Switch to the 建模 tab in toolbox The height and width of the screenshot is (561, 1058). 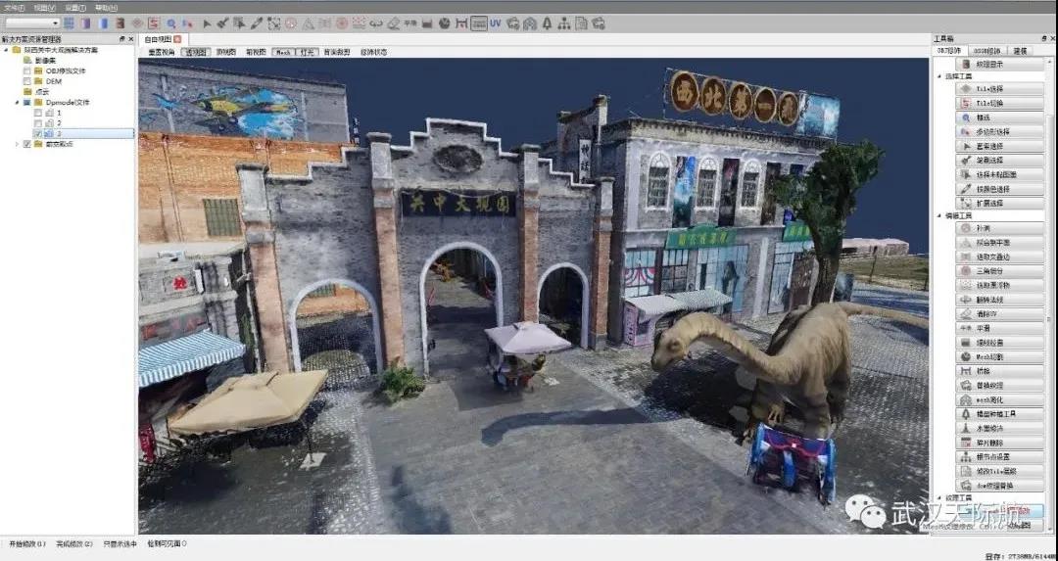click(1020, 50)
